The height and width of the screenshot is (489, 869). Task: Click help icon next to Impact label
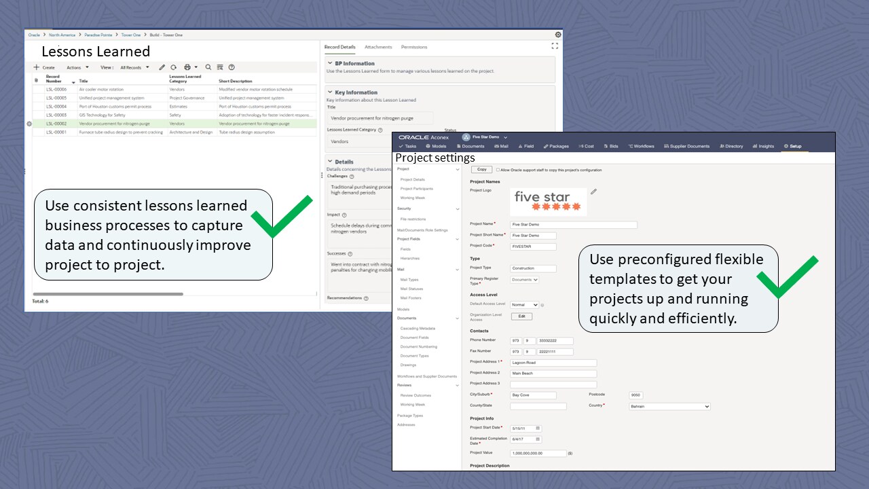point(344,215)
